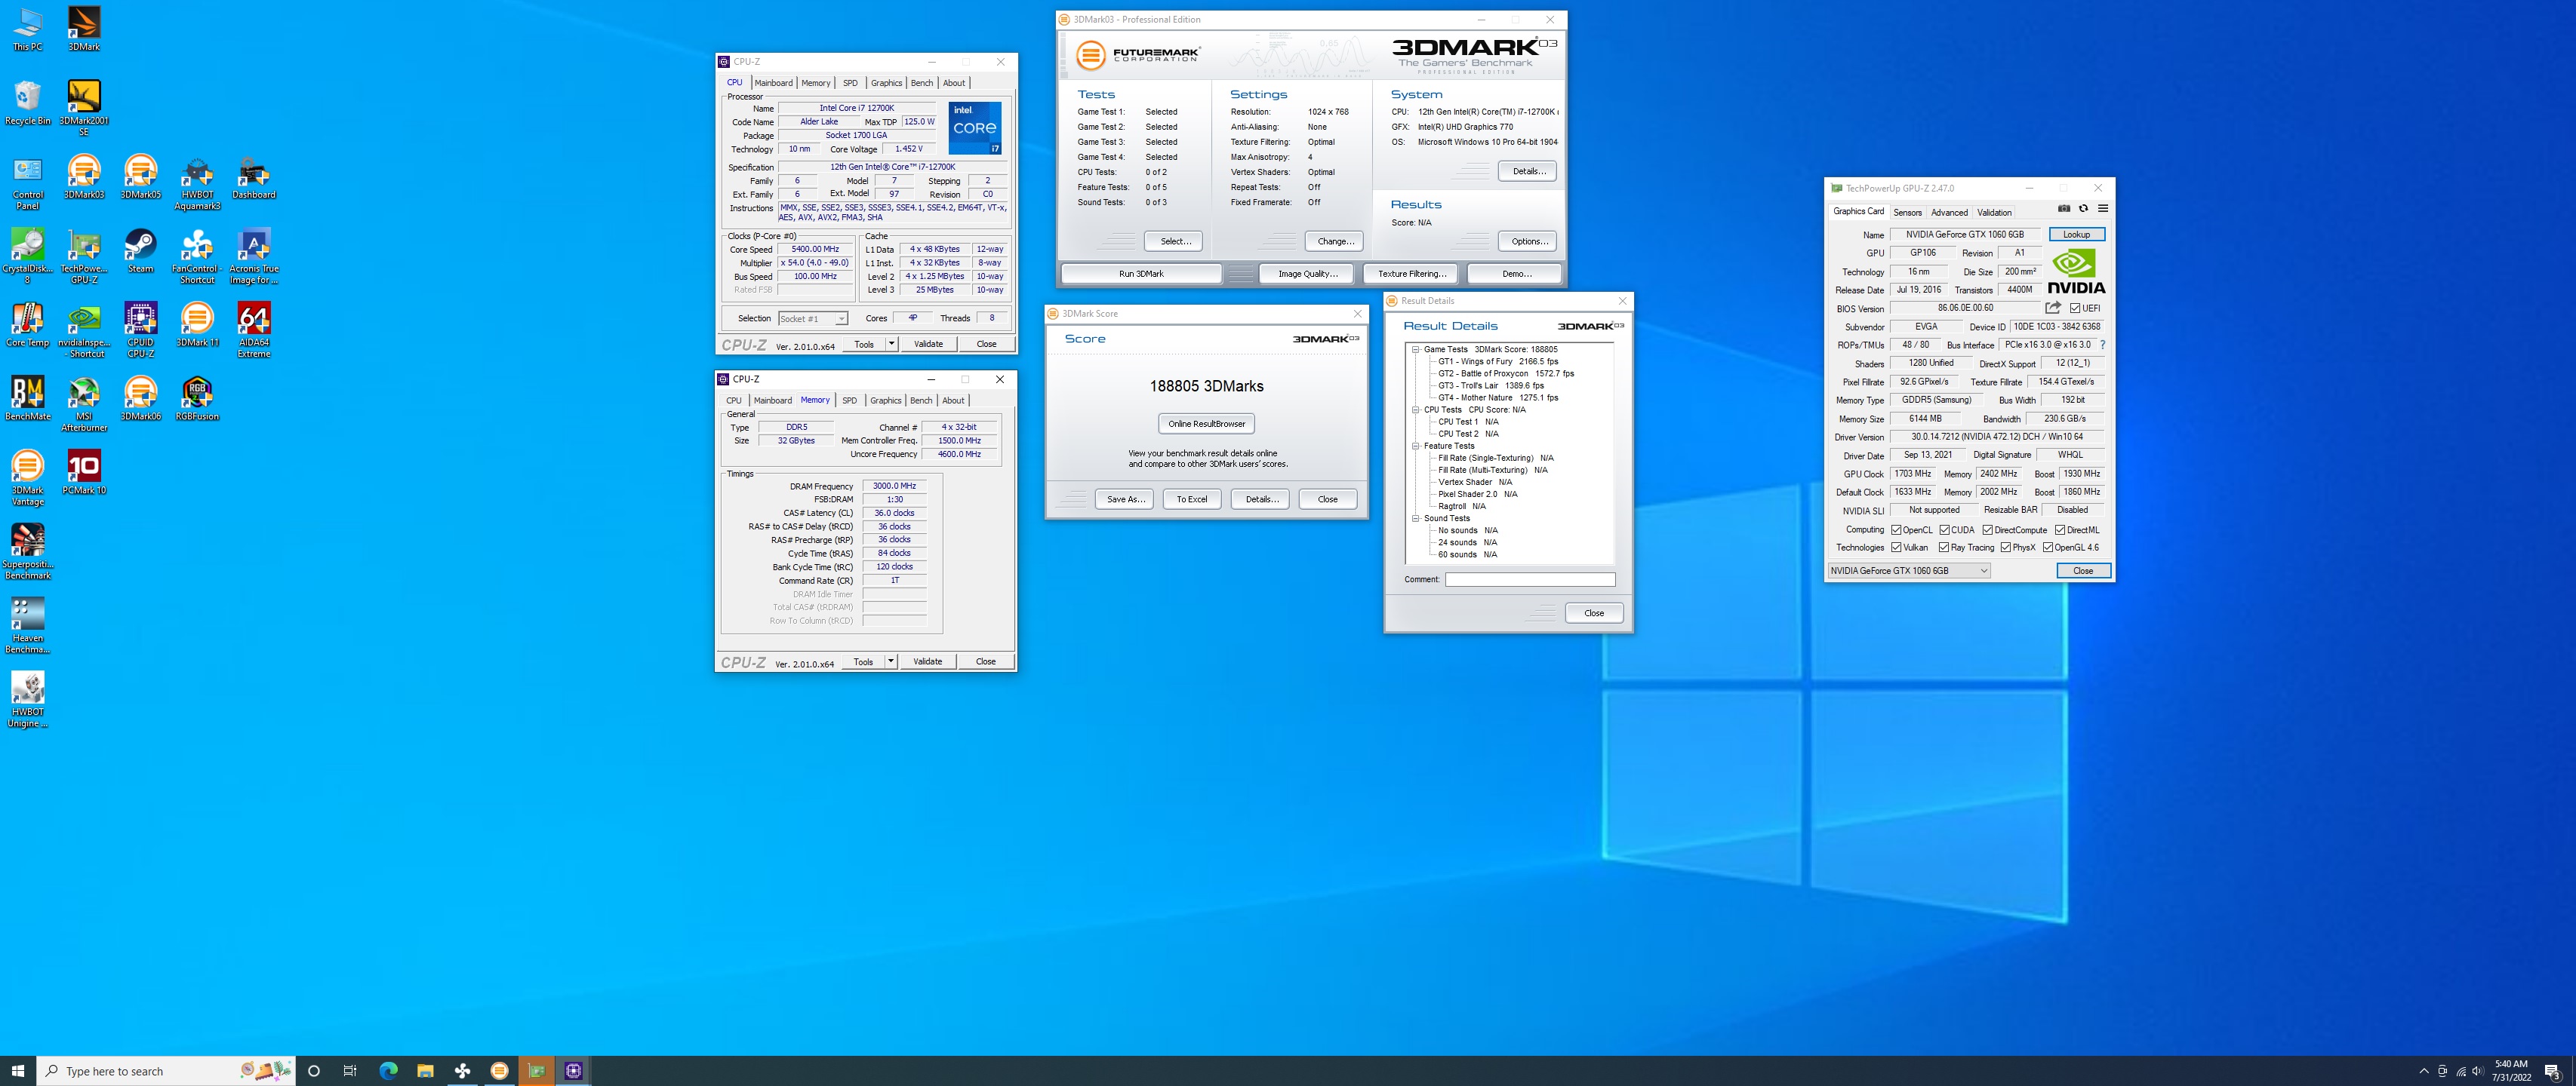Toggle Ray Tracing checkbox in GPU-Z
The width and height of the screenshot is (2576, 1086).
point(1944,548)
